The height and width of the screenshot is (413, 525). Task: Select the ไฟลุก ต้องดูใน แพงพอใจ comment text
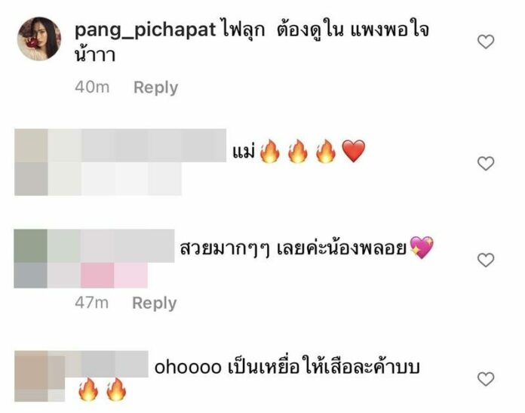coord(251,42)
